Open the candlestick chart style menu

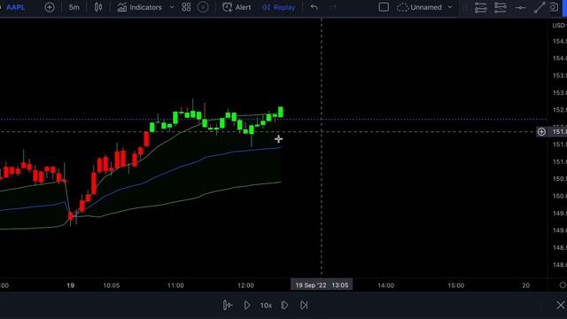click(98, 7)
